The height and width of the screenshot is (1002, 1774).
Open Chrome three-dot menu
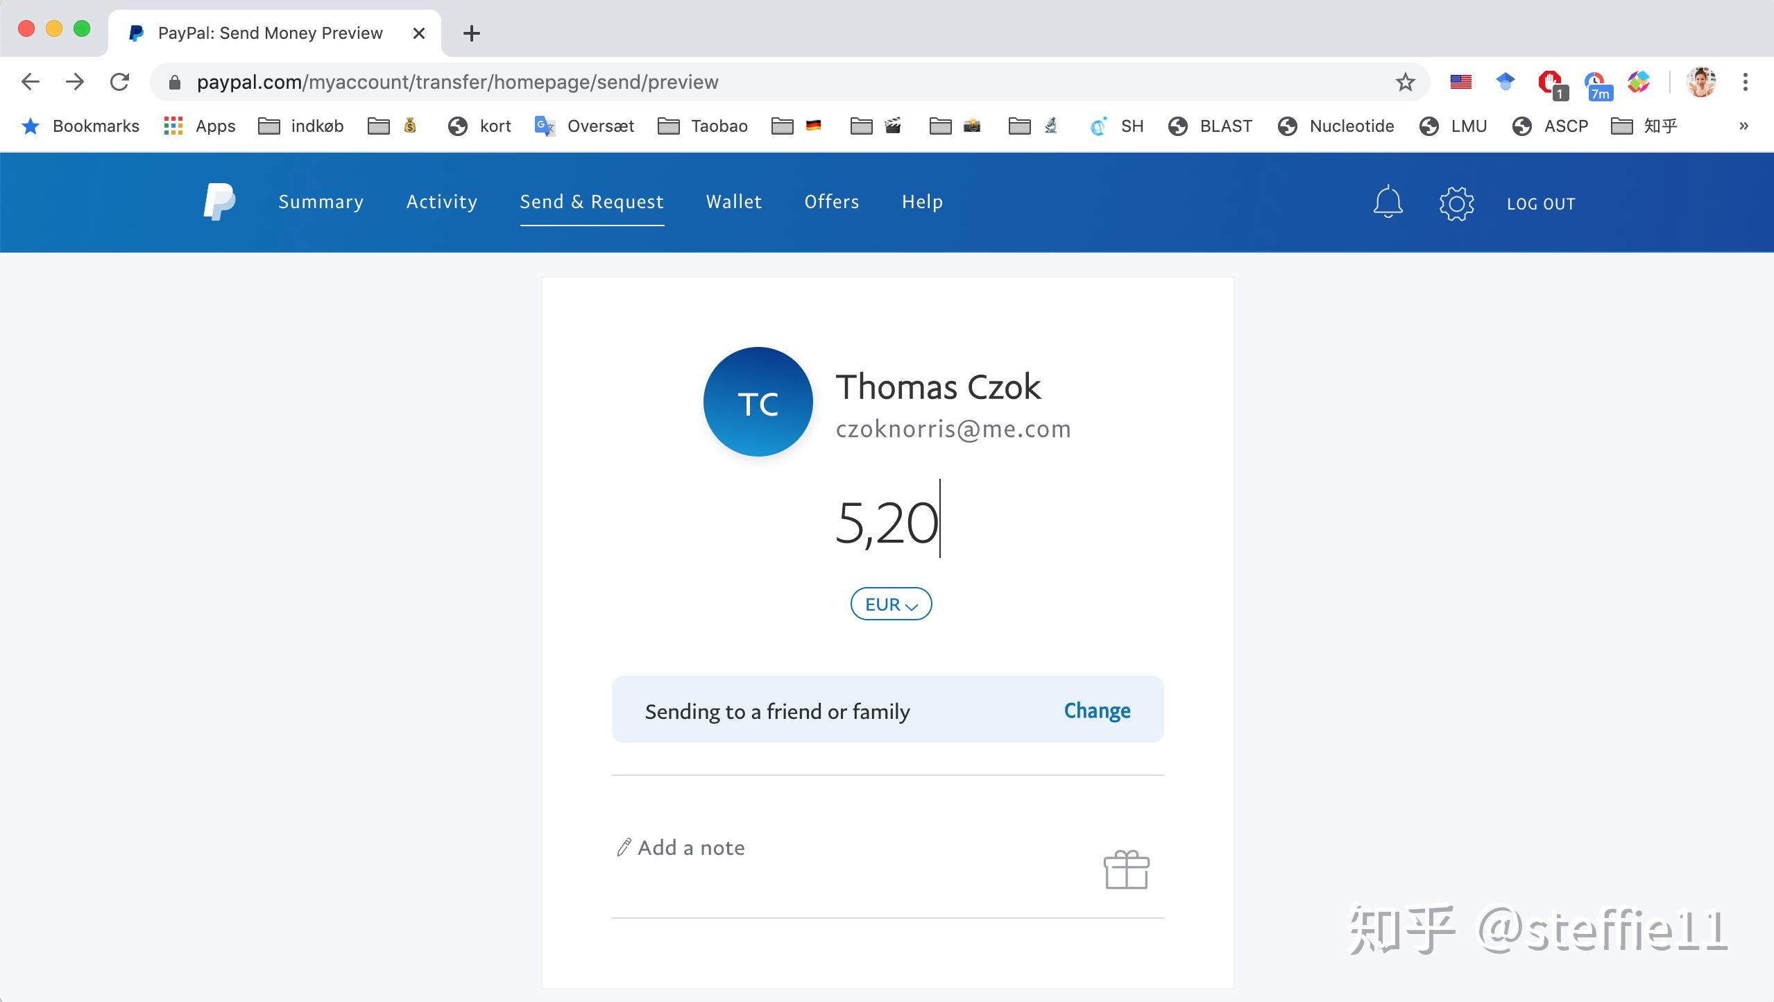coord(1745,82)
